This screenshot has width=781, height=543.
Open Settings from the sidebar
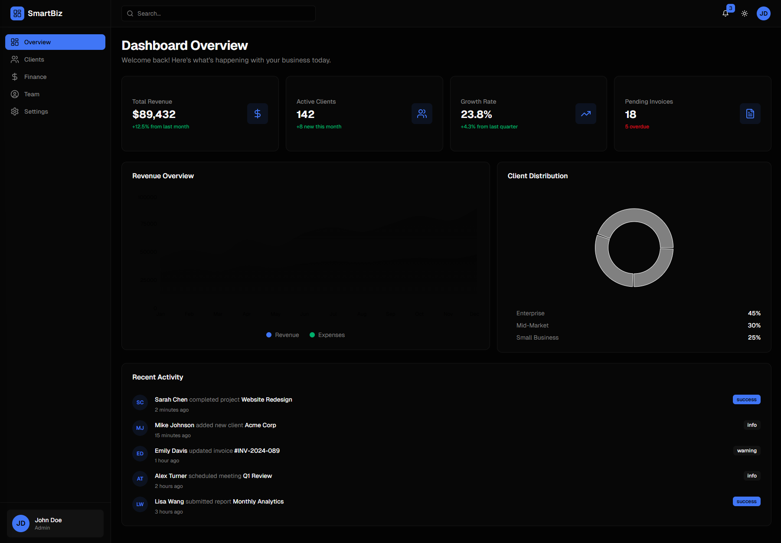[36, 111]
